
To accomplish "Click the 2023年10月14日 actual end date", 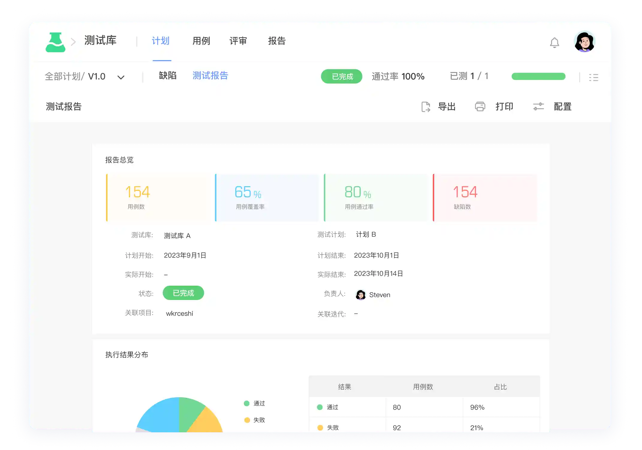I will [x=379, y=274].
